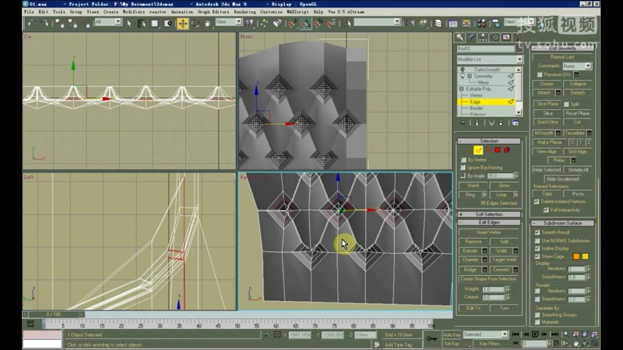
Task: Enable the By Vertex checkbox
Action: click(x=463, y=159)
